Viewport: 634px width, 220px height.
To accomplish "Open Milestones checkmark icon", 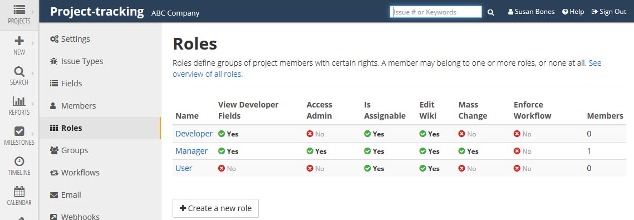I will click(19, 131).
